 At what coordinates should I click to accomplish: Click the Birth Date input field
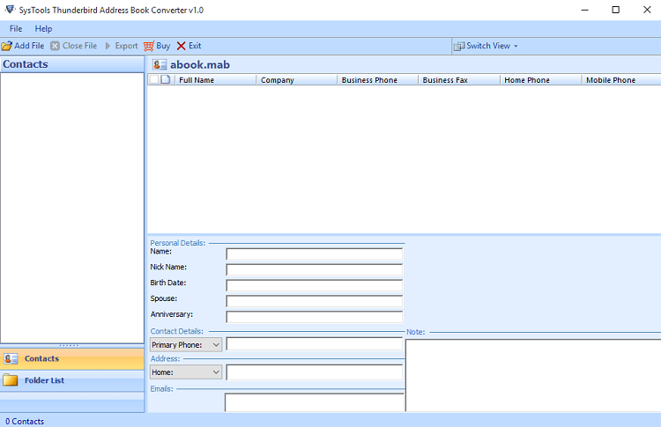pyautogui.click(x=314, y=285)
